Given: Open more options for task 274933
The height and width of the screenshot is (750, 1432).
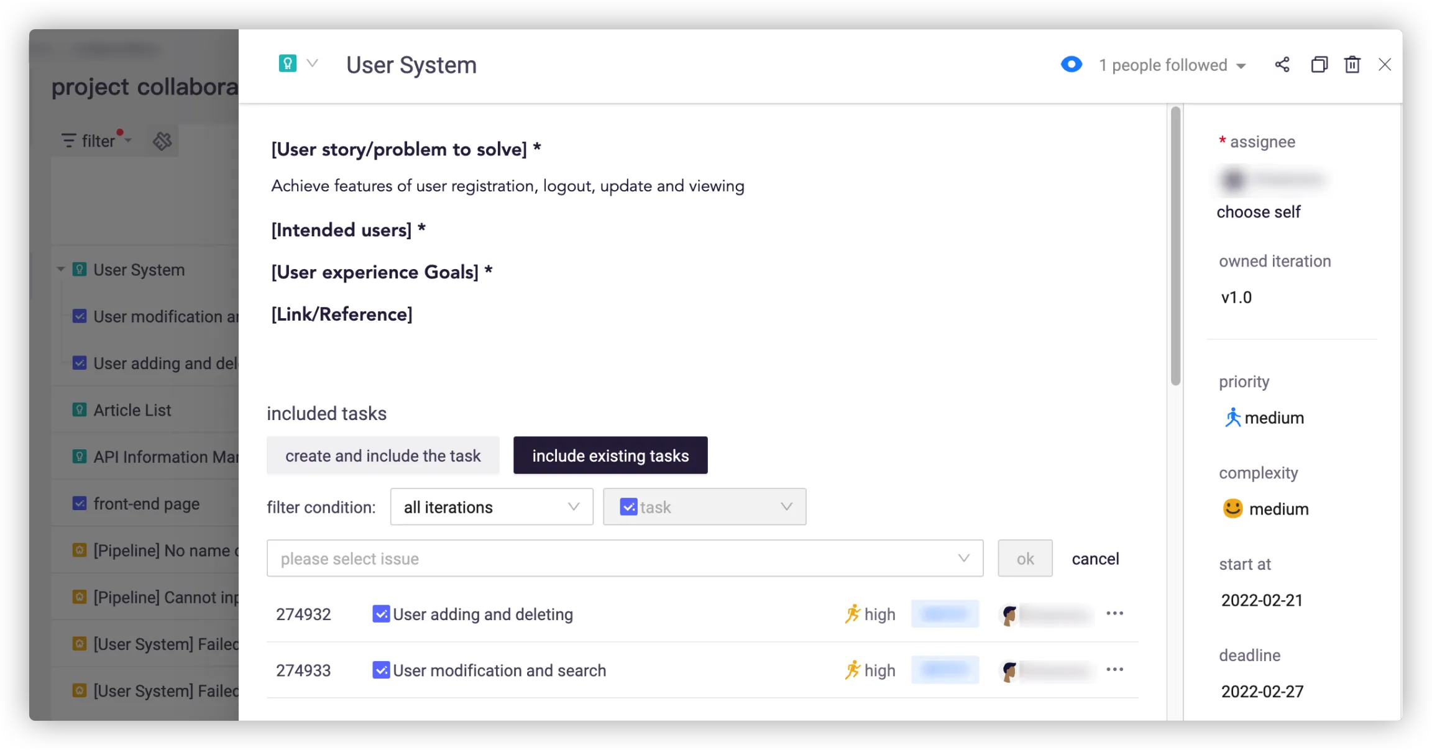Looking at the screenshot, I should coord(1114,669).
